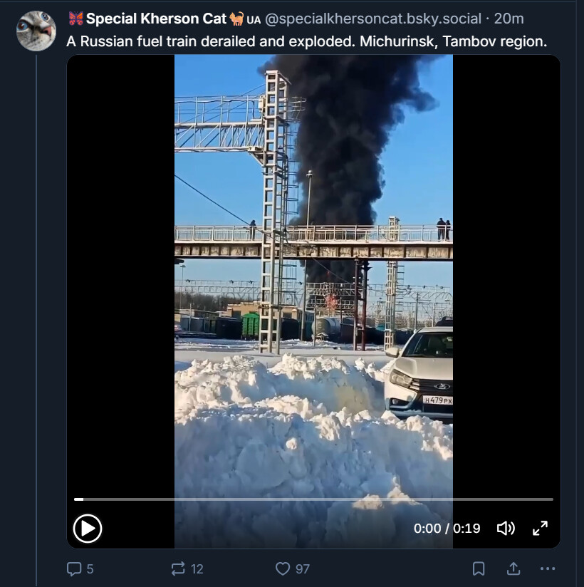Click the 0:00 / 0:19 time display
584x587 pixels.
pos(447,529)
